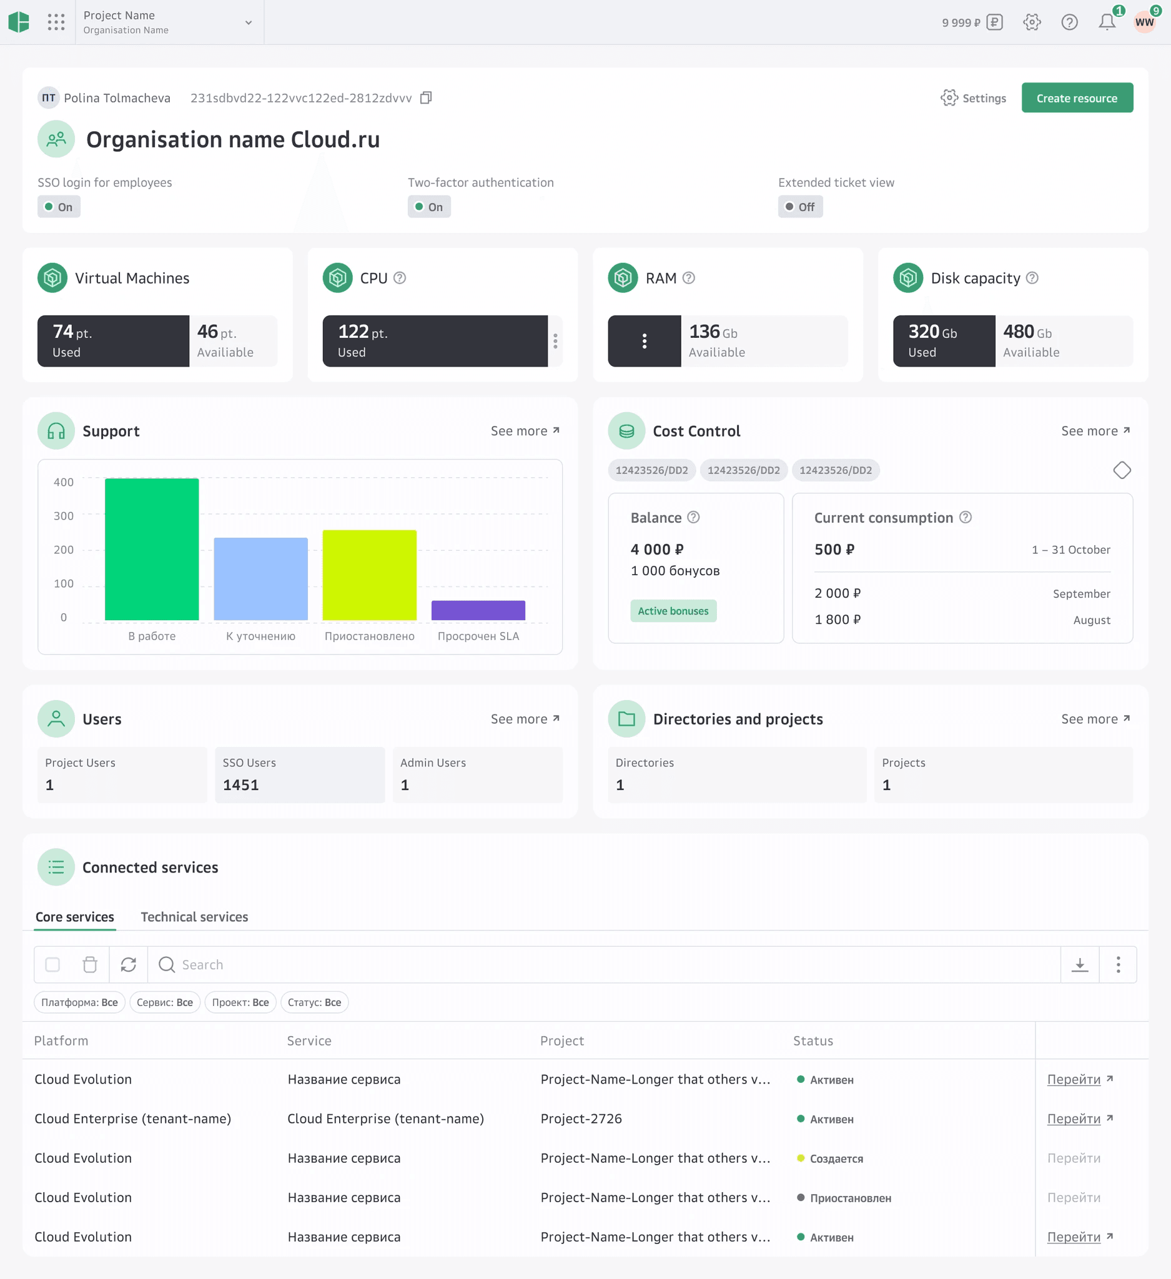Screen dimensions: 1171x1279
Task: Toggle Two-factor authentication On switch
Action: click(429, 207)
